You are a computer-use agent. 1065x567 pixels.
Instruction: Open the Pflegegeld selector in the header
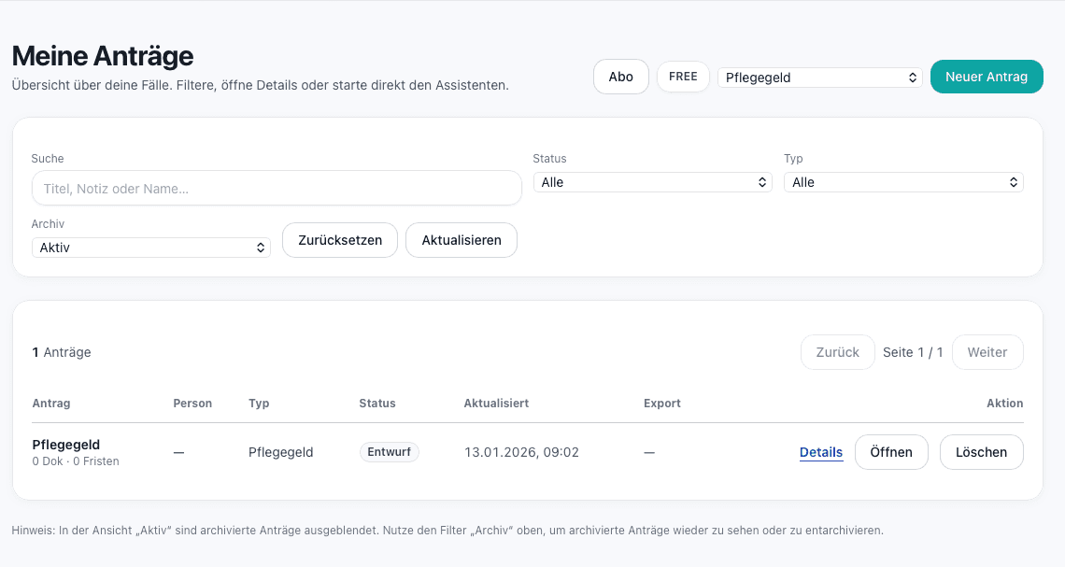[x=819, y=77]
